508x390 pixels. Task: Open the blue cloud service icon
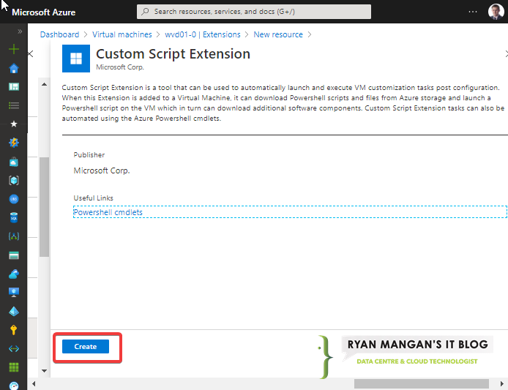(14, 274)
